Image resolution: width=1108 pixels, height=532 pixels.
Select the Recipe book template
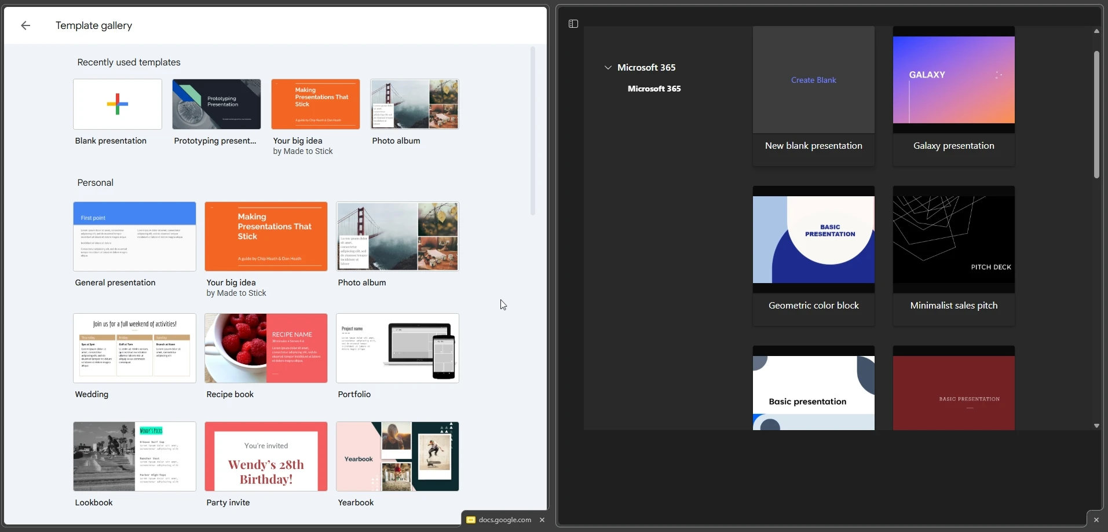pyautogui.click(x=266, y=348)
